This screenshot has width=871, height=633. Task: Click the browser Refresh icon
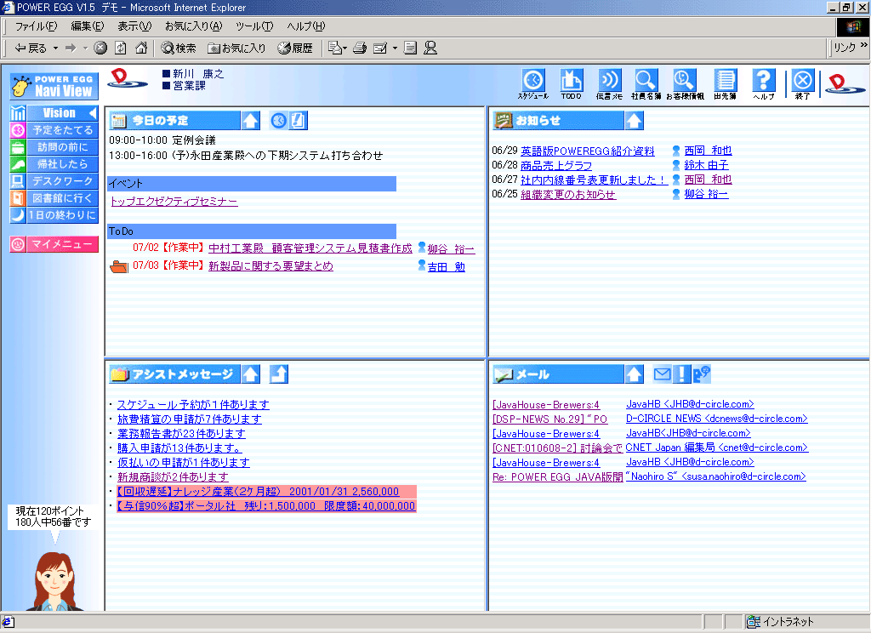pos(121,48)
